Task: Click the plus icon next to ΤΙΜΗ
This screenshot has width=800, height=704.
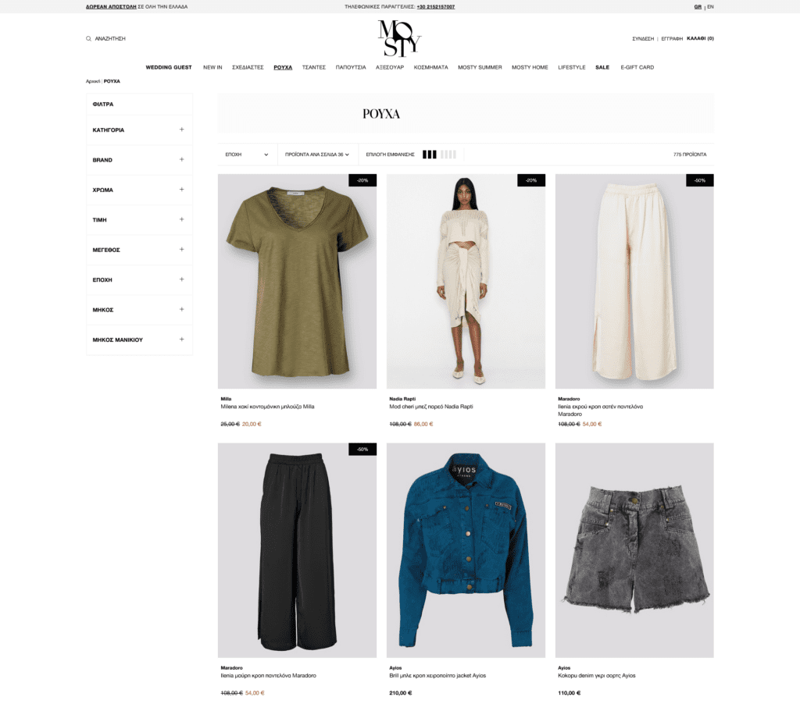Action: (181, 220)
